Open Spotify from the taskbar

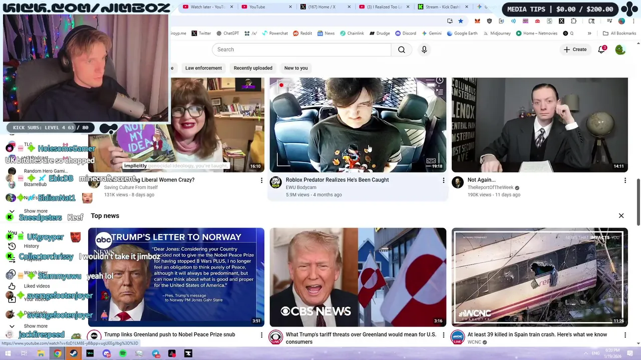click(123, 353)
